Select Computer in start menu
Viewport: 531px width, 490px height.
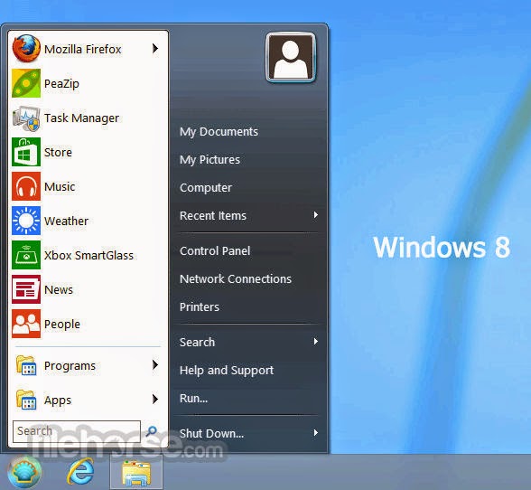click(x=206, y=187)
